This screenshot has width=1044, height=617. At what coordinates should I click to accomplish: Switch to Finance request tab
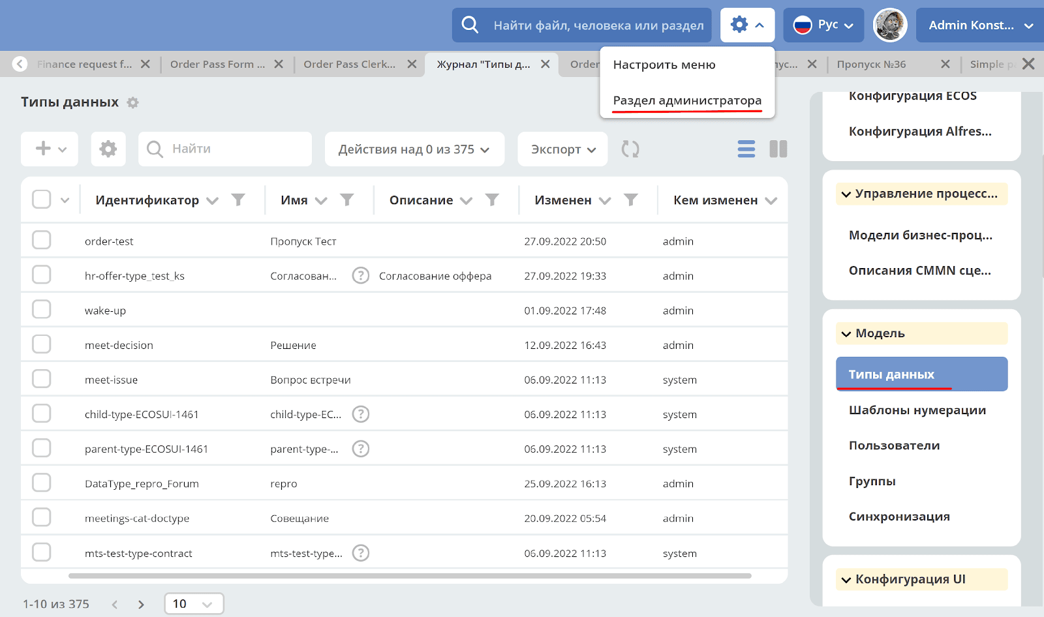84,64
